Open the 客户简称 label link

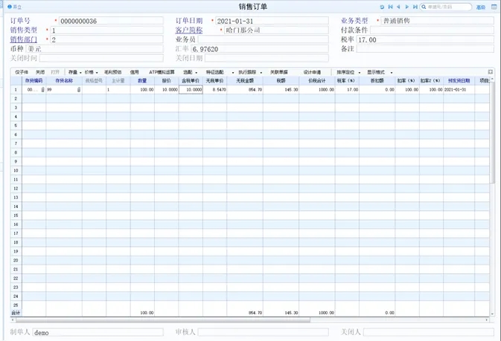pos(188,30)
